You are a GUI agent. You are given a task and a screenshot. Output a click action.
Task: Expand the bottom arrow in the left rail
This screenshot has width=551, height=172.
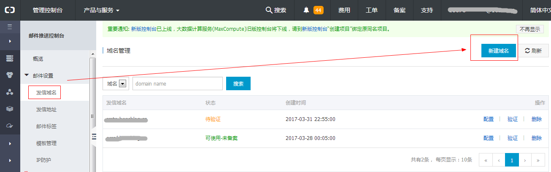coord(10,160)
